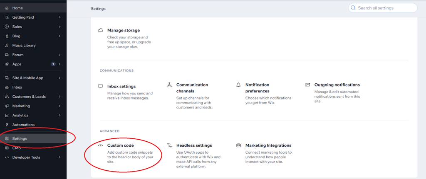The width and height of the screenshot is (426, 179).
Task: Click the Apps icon in sidebar
Action: click(x=7, y=64)
